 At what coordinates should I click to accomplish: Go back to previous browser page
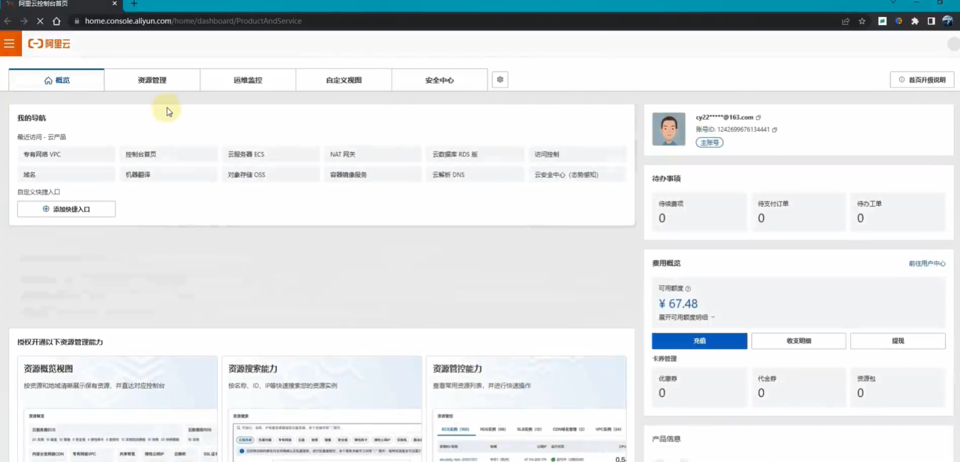tap(8, 21)
